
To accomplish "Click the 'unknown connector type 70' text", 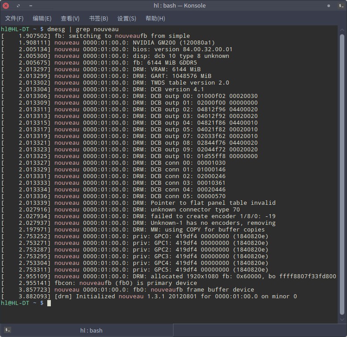I will coord(195,210).
